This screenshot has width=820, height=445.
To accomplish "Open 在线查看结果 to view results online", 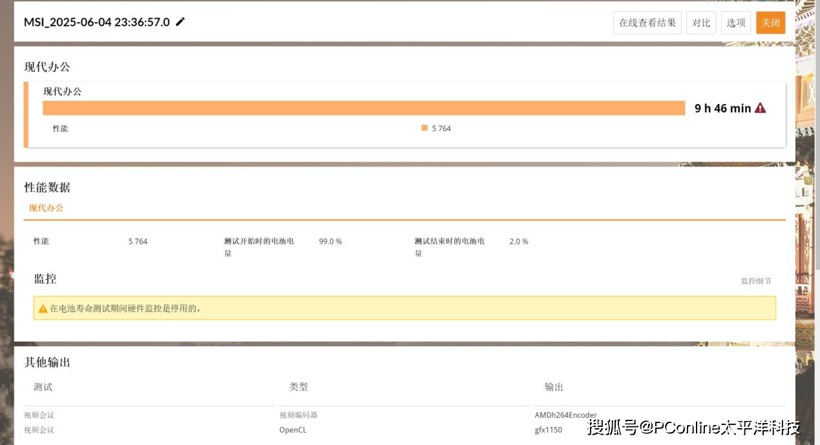I will 647,23.
